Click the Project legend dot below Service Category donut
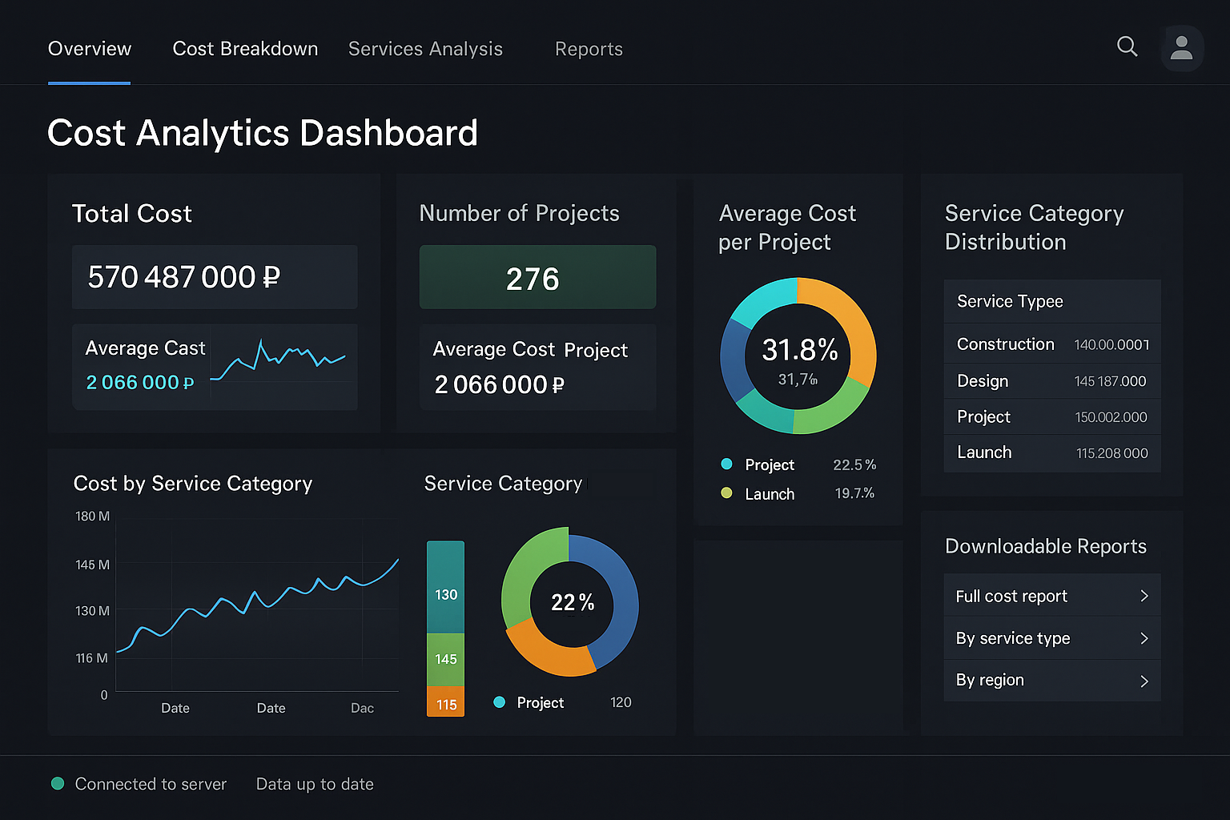The image size is (1230, 820). tap(500, 702)
